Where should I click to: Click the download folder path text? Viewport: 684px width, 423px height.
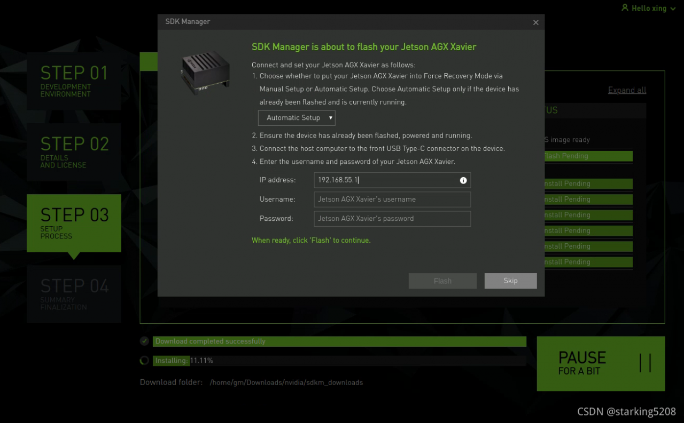(286, 382)
